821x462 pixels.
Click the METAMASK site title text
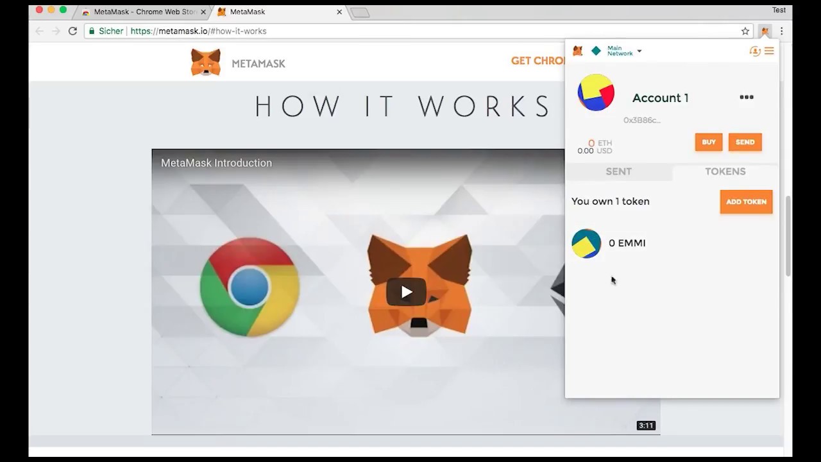click(258, 64)
